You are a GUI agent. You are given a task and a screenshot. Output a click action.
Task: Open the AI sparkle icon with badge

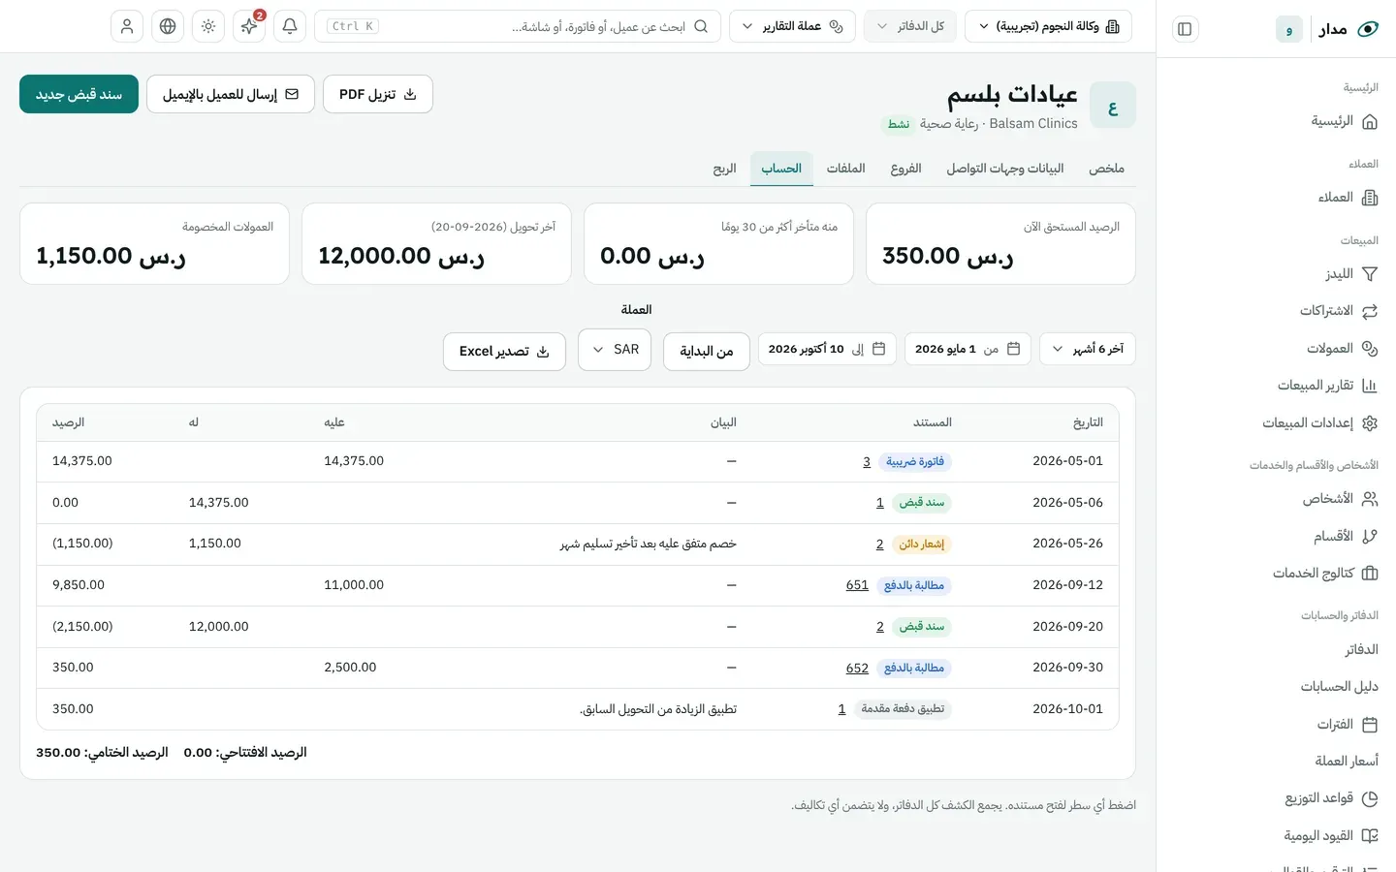249,26
